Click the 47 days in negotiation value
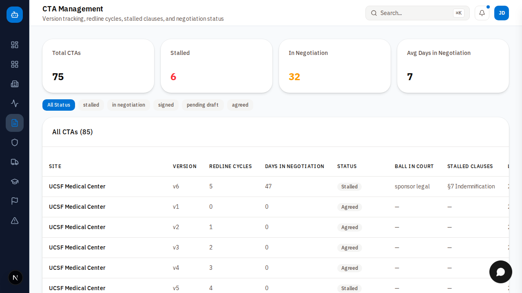 coord(268,186)
